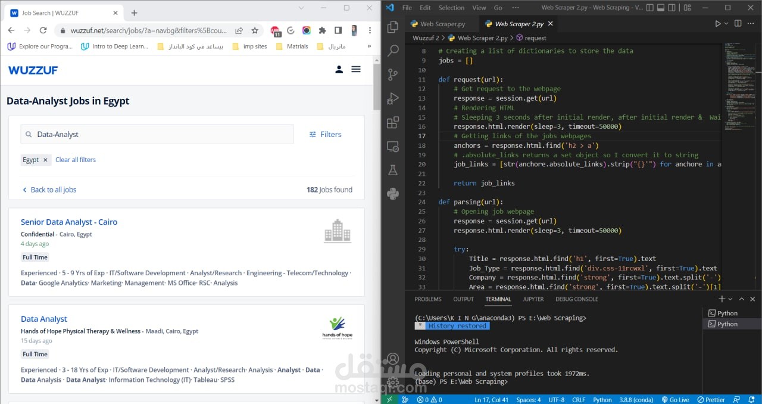
Task: Open Source Control view in activity bar
Action: [x=393, y=74]
